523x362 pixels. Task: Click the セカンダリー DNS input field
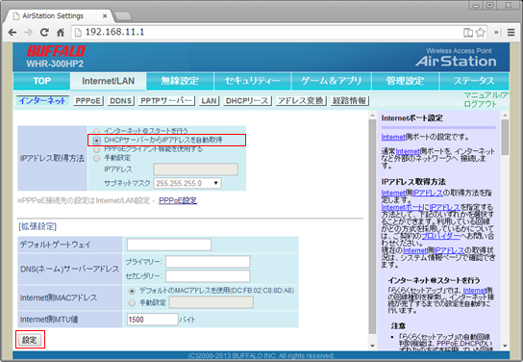(208, 276)
